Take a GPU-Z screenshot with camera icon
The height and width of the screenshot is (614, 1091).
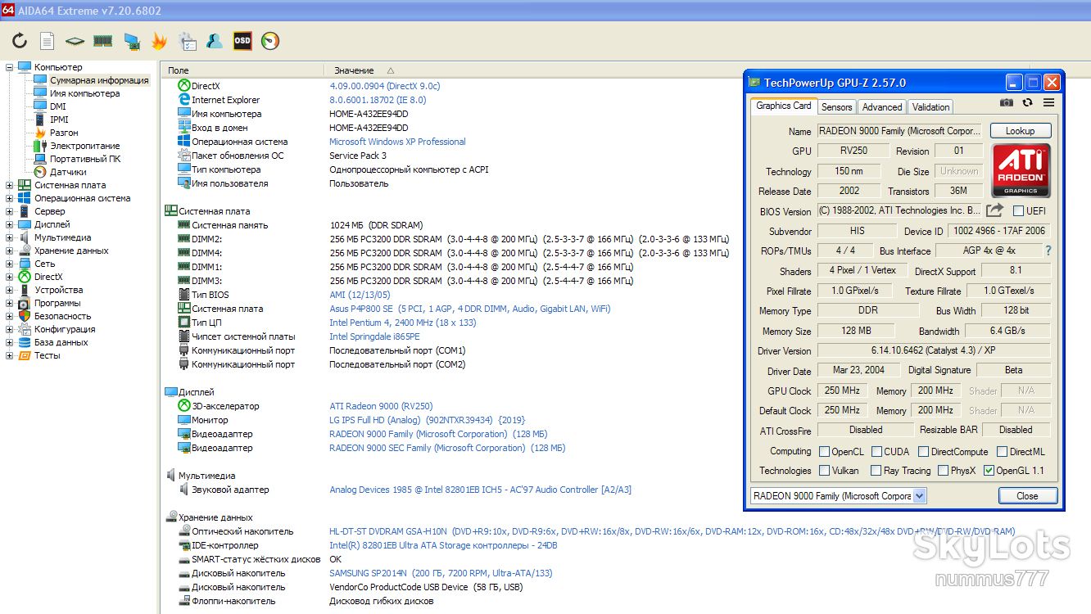(x=1007, y=102)
